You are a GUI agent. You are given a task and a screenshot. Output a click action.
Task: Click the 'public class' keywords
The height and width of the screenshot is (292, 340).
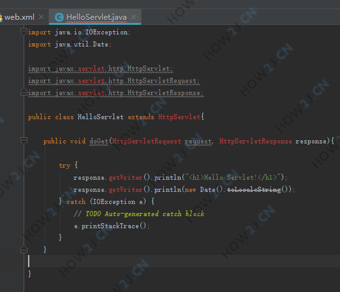pos(51,117)
